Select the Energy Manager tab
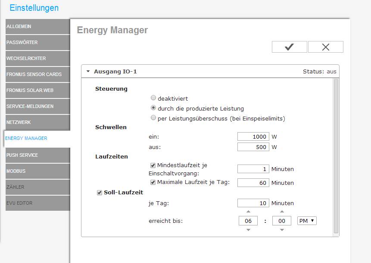The image size is (371, 263). 37,139
